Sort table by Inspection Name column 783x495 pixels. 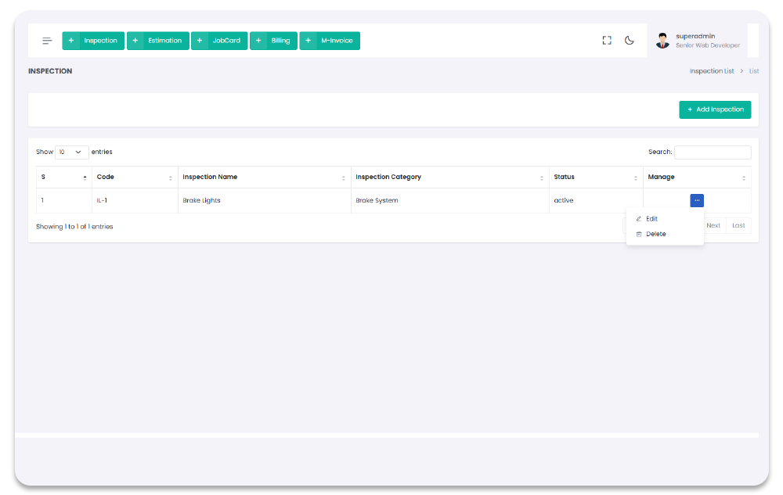(343, 178)
